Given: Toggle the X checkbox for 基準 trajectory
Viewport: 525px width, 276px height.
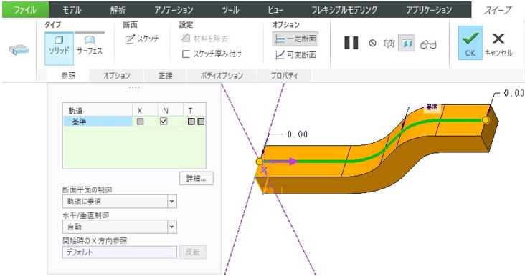Looking at the screenshot, I should [x=141, y=122].
